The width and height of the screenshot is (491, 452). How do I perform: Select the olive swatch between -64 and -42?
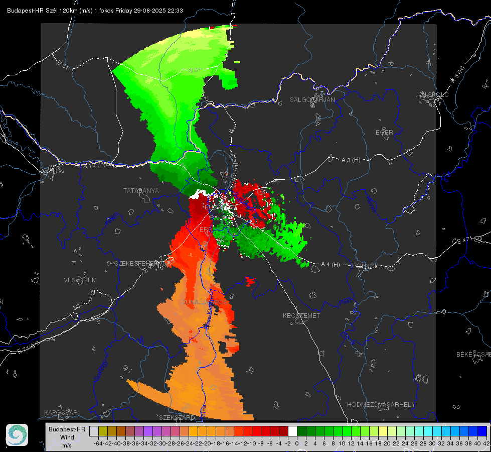(103, 431)
